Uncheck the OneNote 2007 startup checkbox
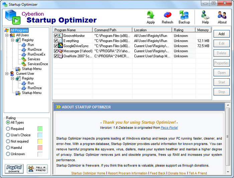234x178 pixels. (56, 56)
